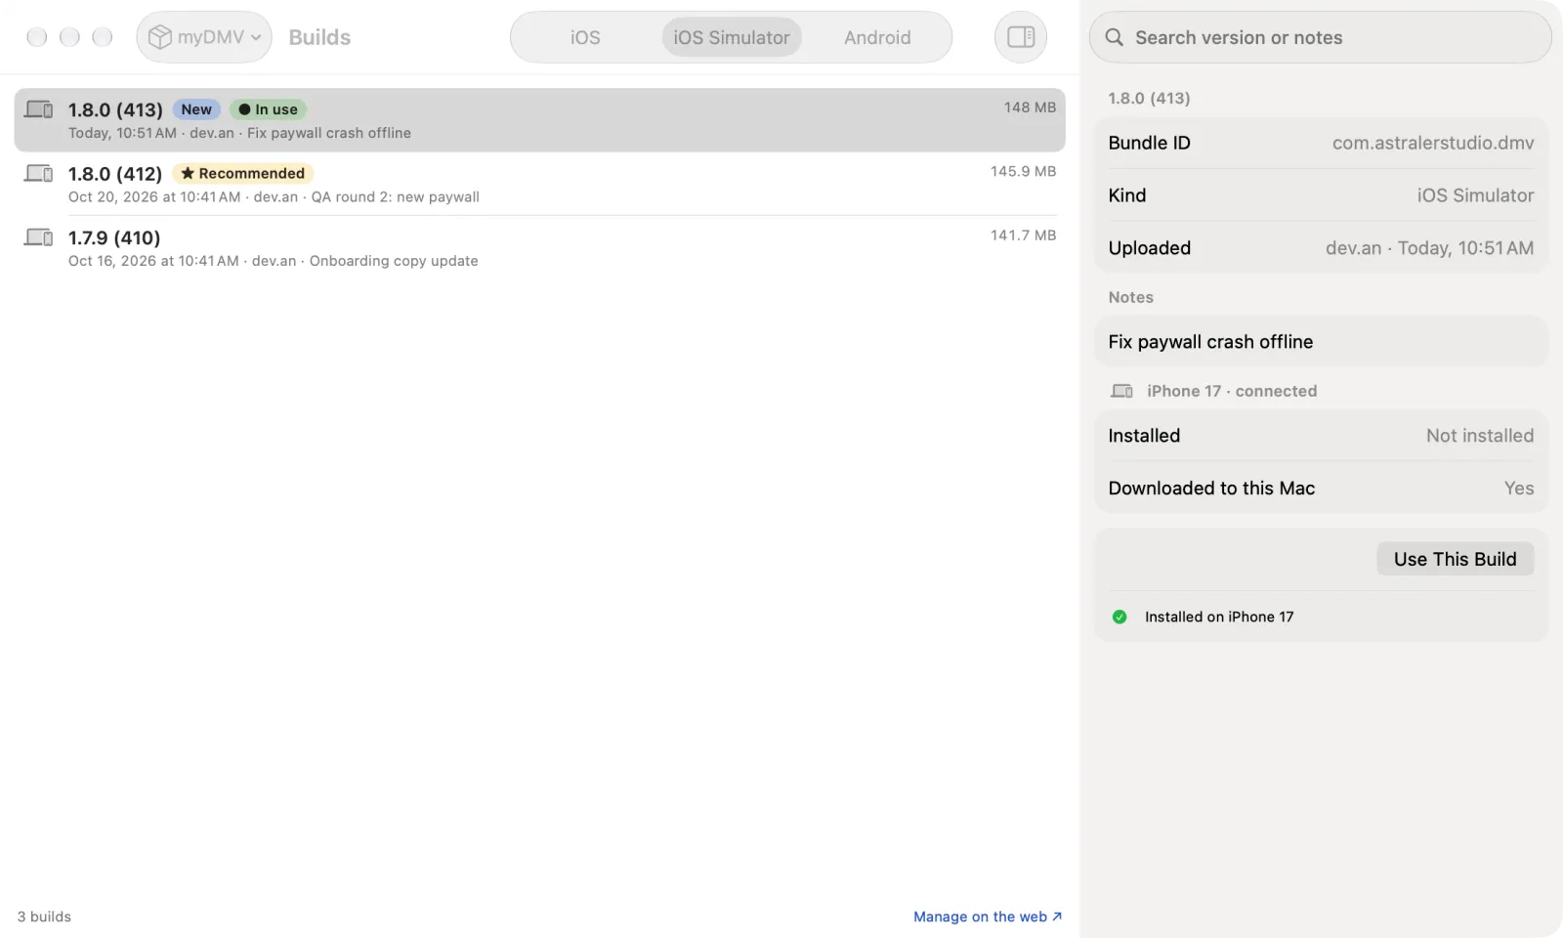Click 'Installed on iPhone 17' status text

(1219, 617)
